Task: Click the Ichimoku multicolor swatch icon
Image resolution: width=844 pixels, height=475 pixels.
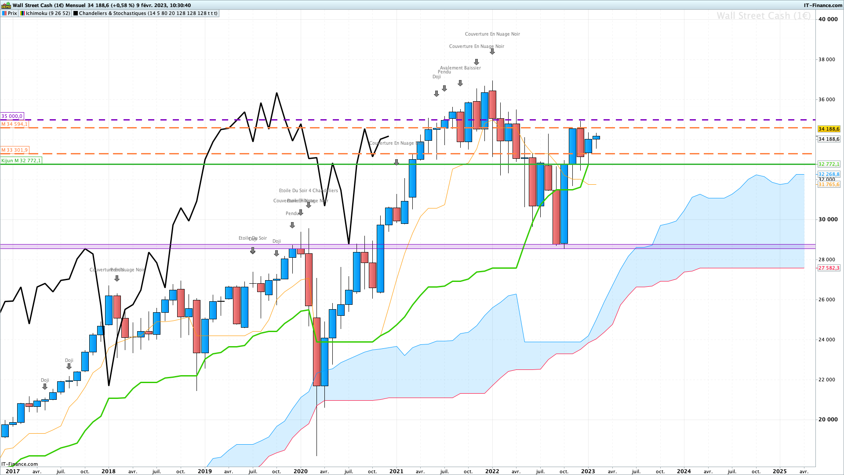Action: [22, 13]
